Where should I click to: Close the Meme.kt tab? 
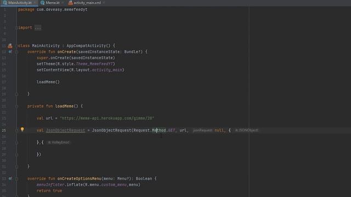coord(63,3)
